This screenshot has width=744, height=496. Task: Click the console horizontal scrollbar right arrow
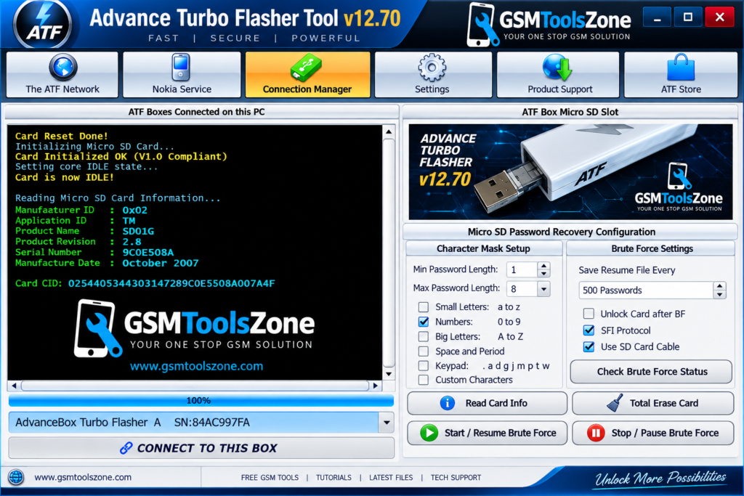tap(376, 386)
